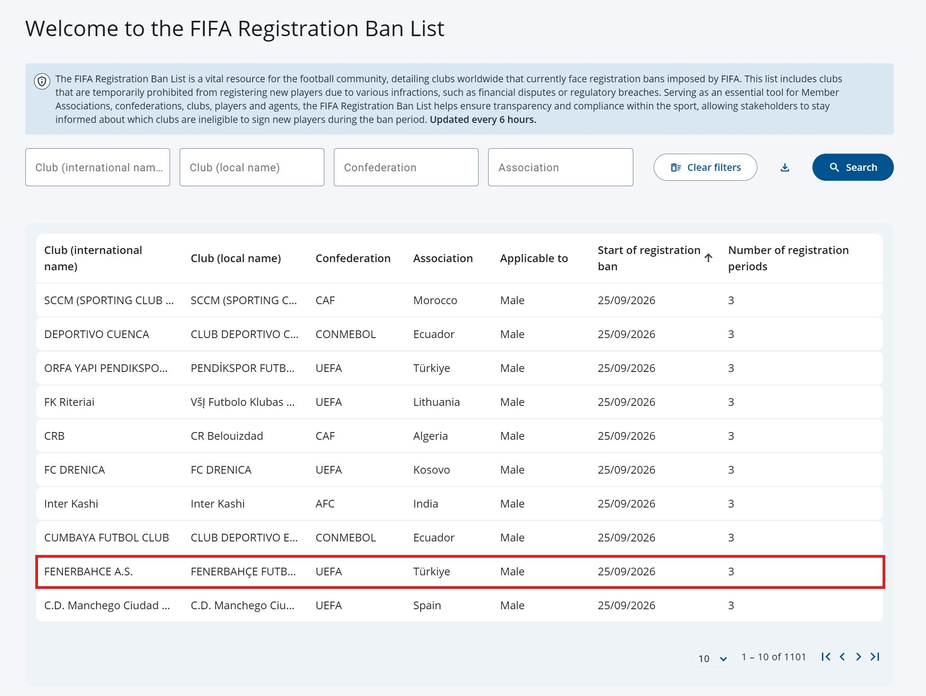Screen dimensions: 926x696
Task: Select the SCCM (SPORTING CLUB ... club cell
Action: (x=109, y=300)
